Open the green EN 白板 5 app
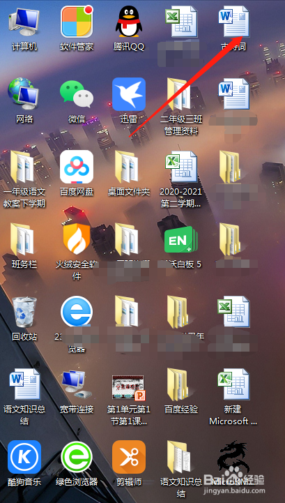 (x=181, y=239)
